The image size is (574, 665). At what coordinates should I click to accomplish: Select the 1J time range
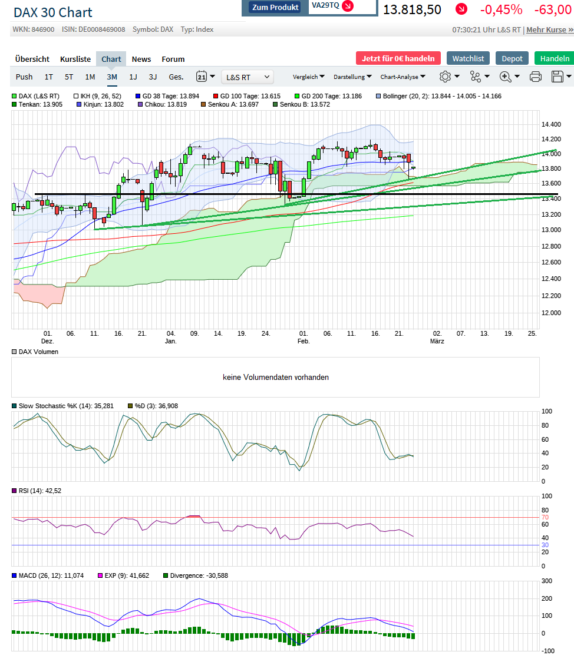133,77
